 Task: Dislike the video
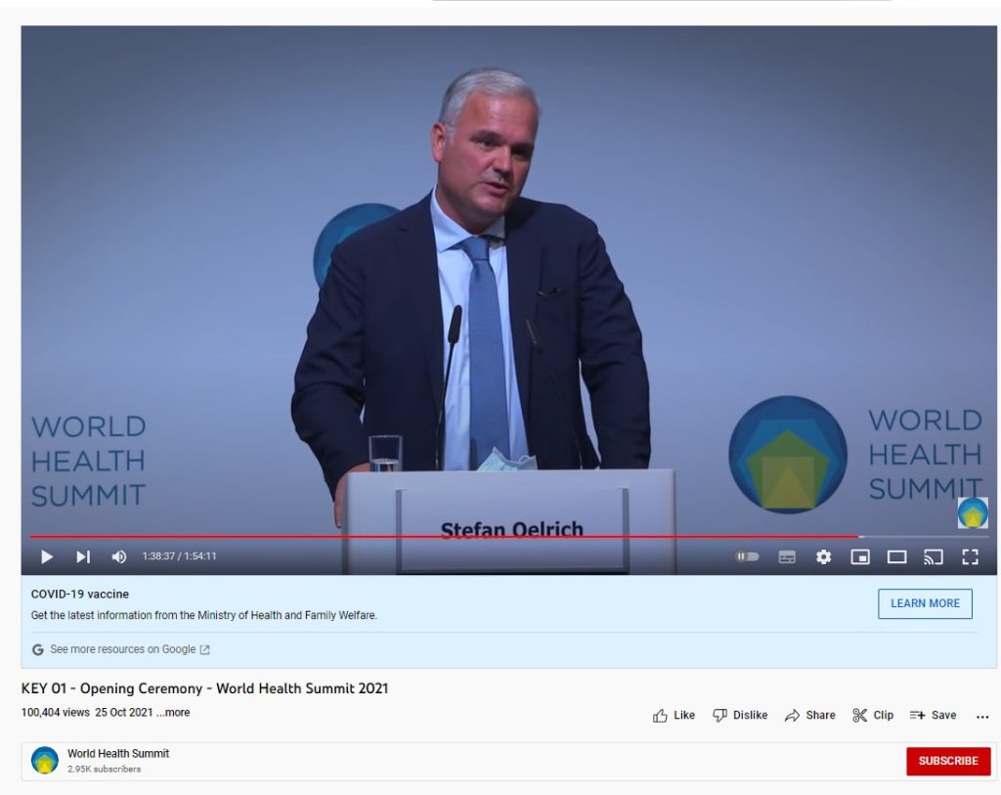740,715
